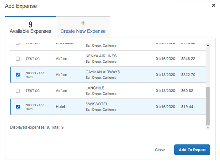Image resolution: width=220 pixels, height=165 pixels.
Task: Click the scrollbar down arrow in expense list
Action: (208, 127)
